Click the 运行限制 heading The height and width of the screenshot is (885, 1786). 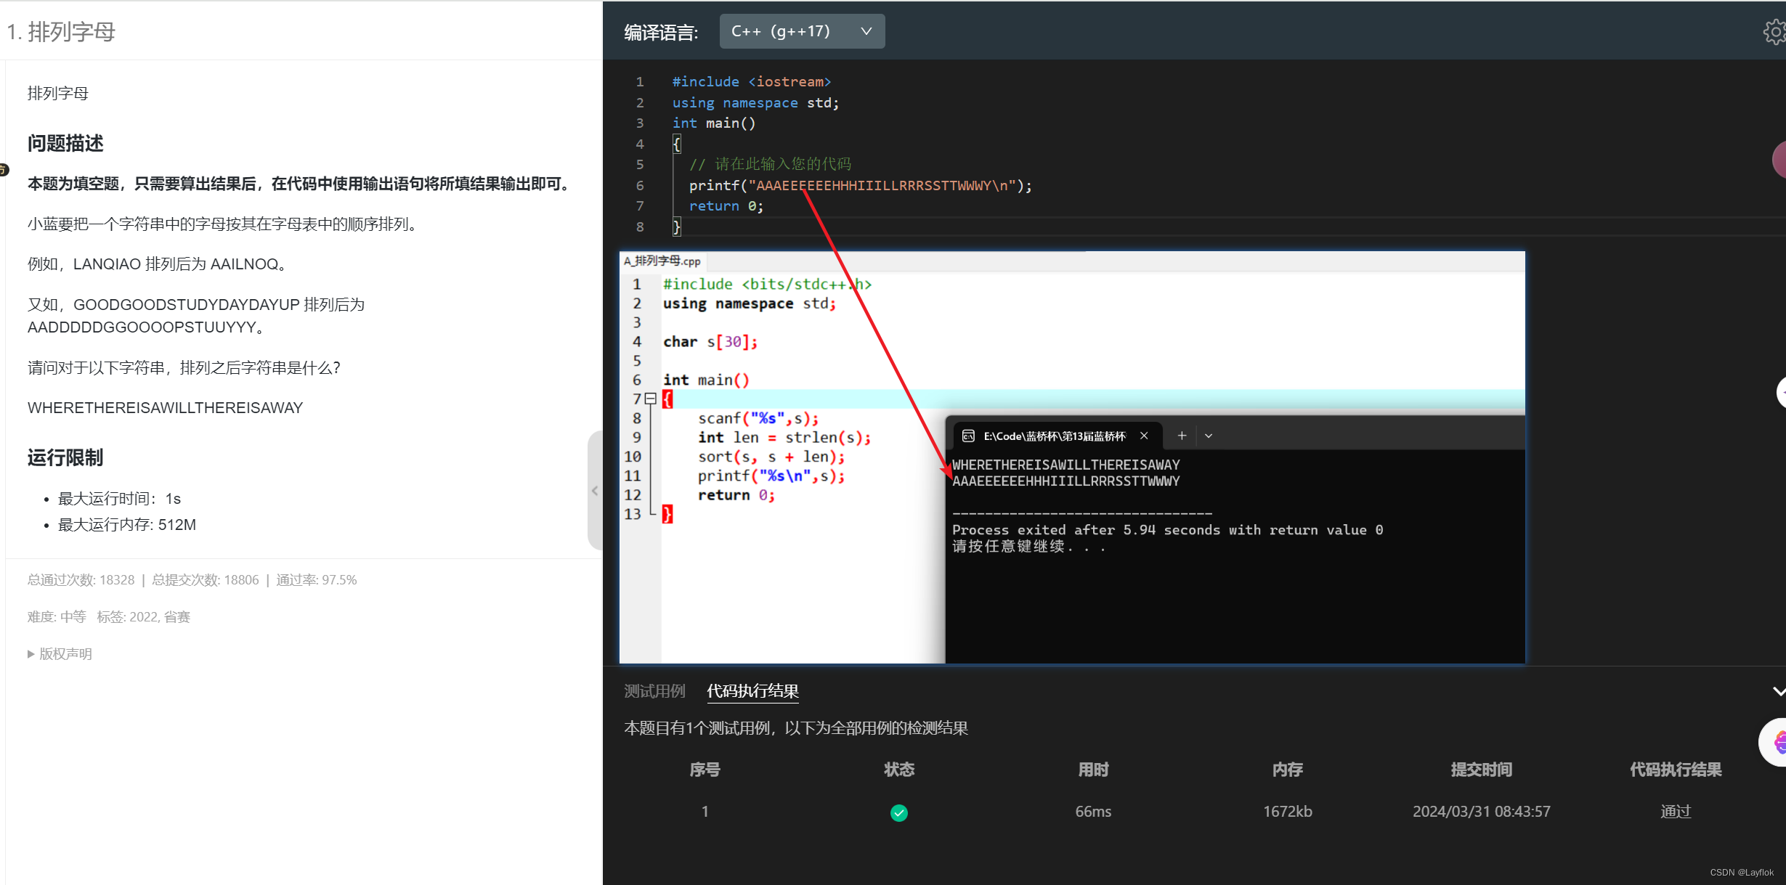65,457
